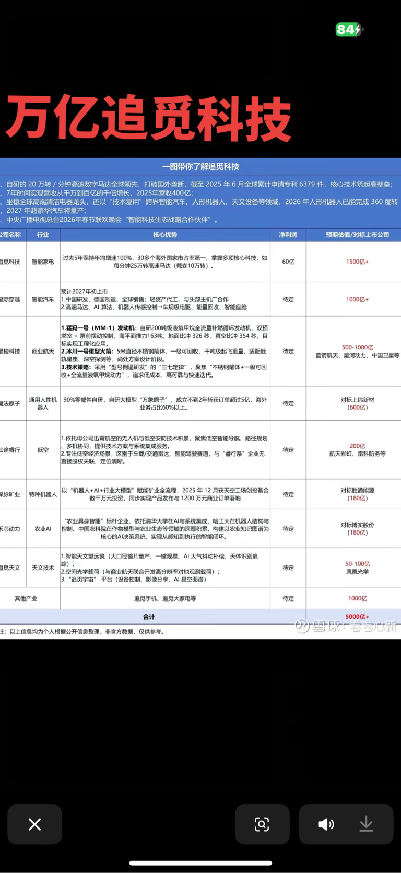The height and width of the screenshot is (873, 401).
Task: Tap the 冰川一号重型火箭 paragraph
Action: [x=164, y=355]
